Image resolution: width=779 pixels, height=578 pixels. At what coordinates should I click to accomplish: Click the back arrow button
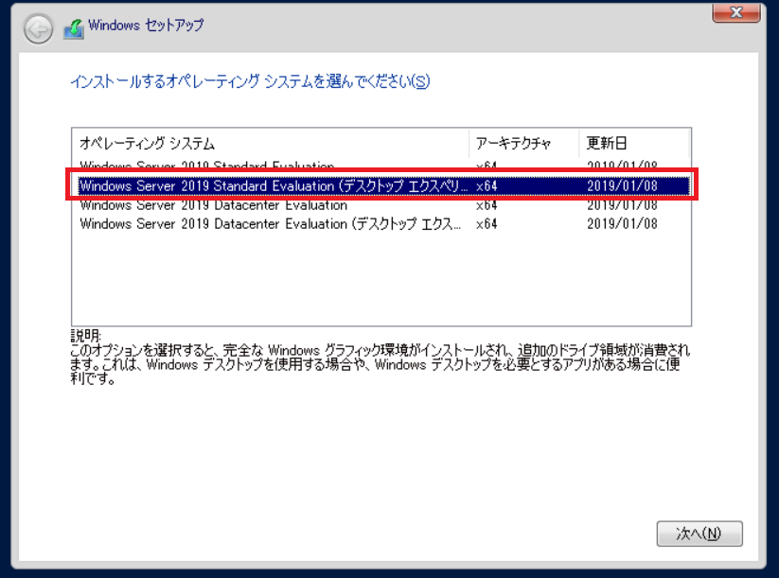(38, 29)
